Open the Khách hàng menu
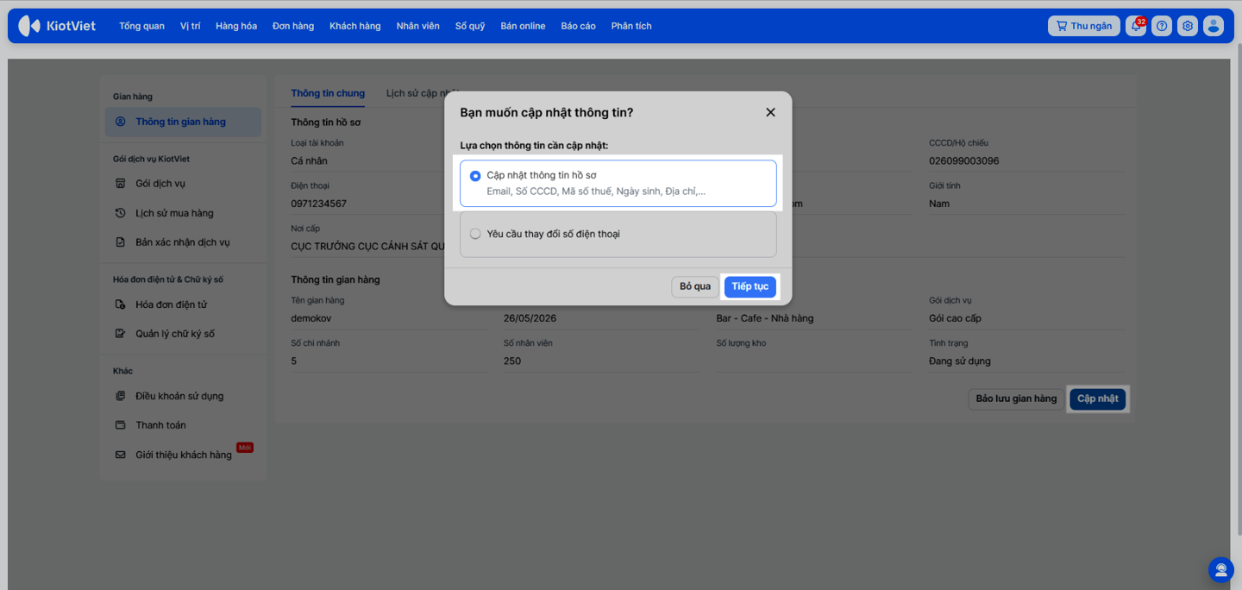Viewport: 1242px width, 590px height. point(354,26)
